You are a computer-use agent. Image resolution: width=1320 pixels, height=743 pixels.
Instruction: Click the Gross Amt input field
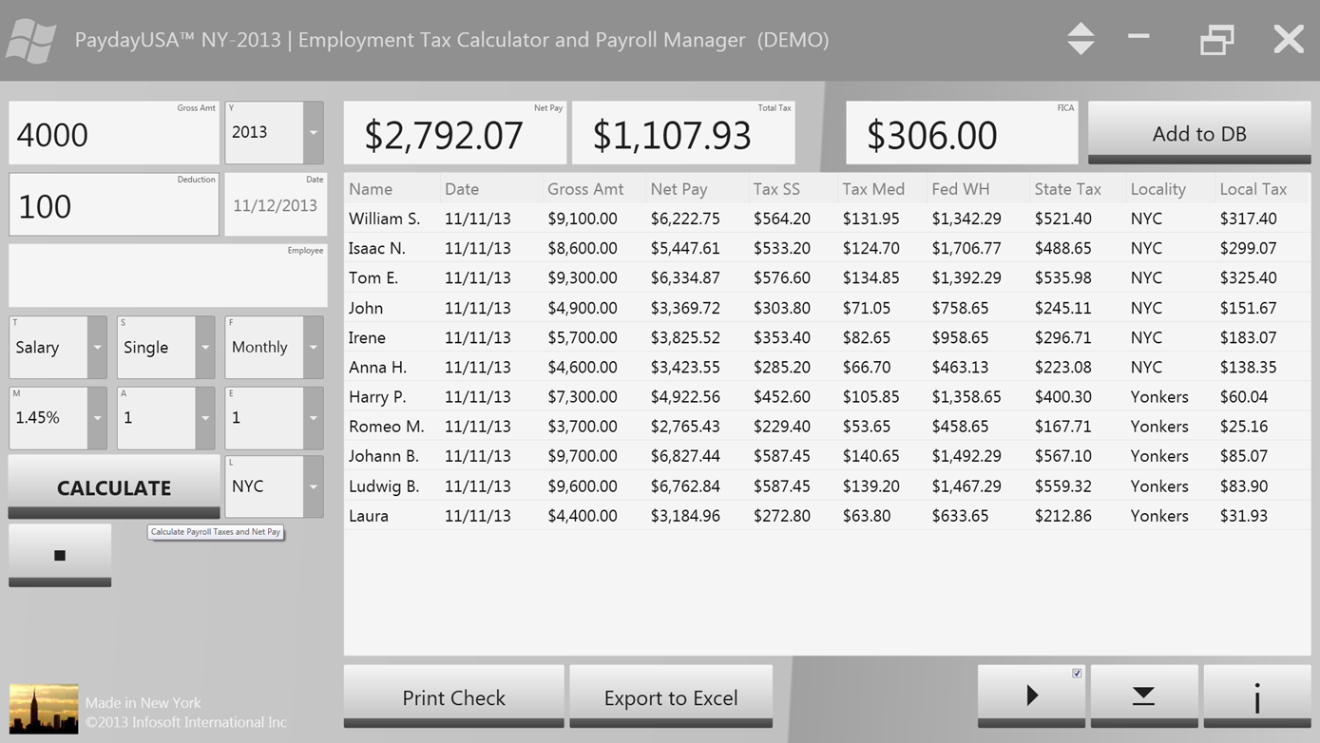pyautogui.click(x=114, y=133)
